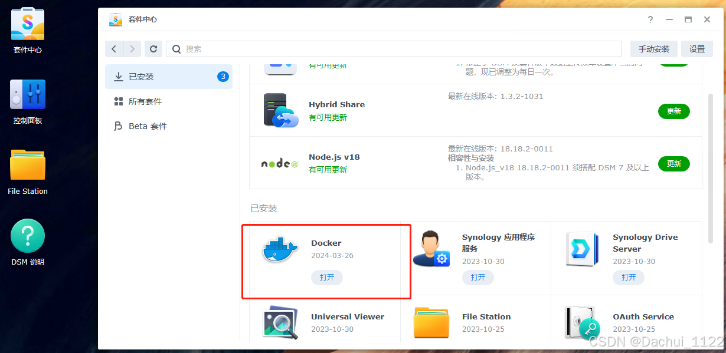Viewport: 726px width, 353px height.
Task: View the Beta 套件 section
Action: [148, 126]
